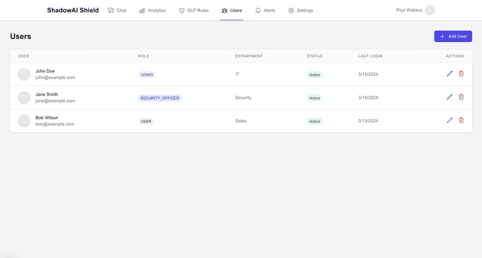Edit Jane Smith with the pencil icon
This screenshot has width=482, height=258.
(x=450, y=97)
